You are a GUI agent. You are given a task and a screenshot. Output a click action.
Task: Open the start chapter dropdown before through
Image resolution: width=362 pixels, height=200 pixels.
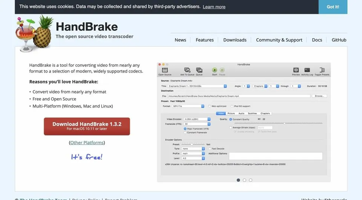click(x=274, y=86)
